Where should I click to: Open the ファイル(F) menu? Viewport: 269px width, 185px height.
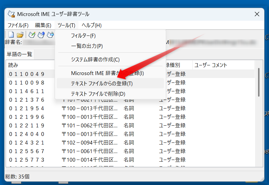click(18, 25)
